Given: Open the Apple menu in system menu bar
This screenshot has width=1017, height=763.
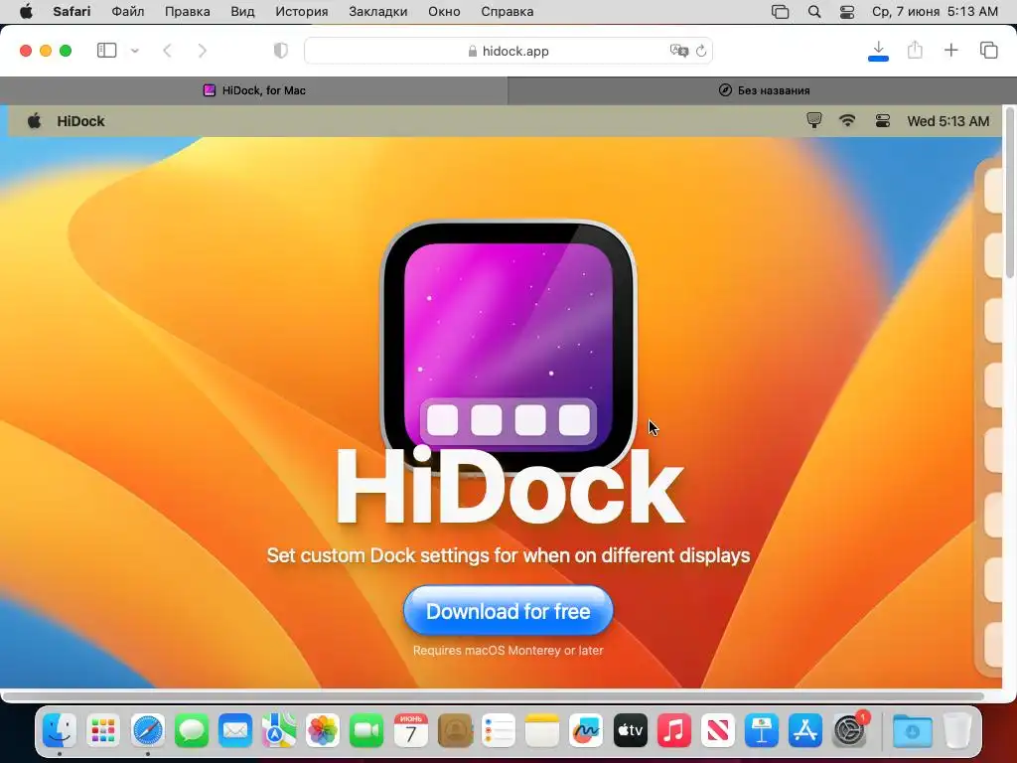Looking at the screenshot, I should pos(26,12).
